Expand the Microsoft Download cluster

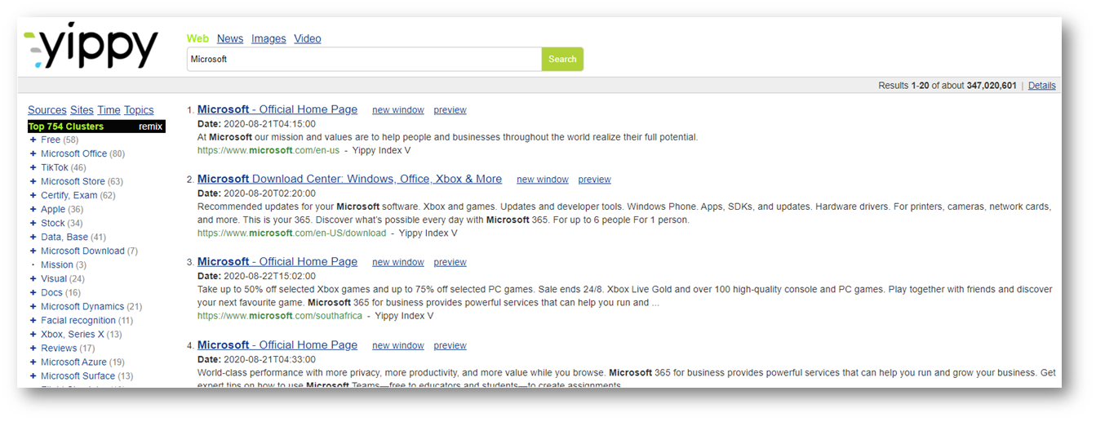point(33,251)
